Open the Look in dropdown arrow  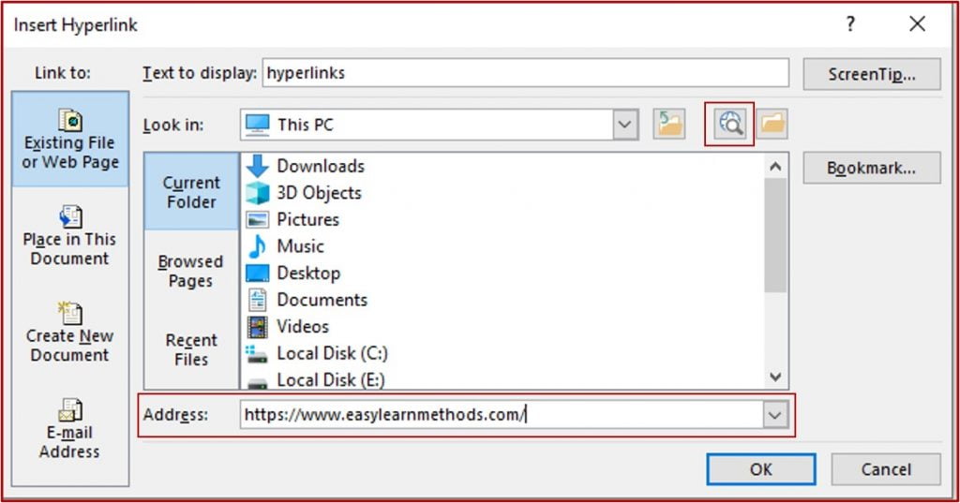(624, 125)
